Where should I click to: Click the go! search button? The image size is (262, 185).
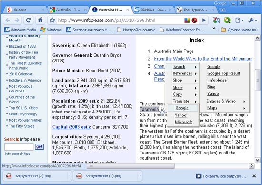(39, 147)
